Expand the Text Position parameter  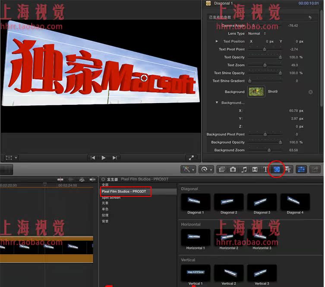217,41
